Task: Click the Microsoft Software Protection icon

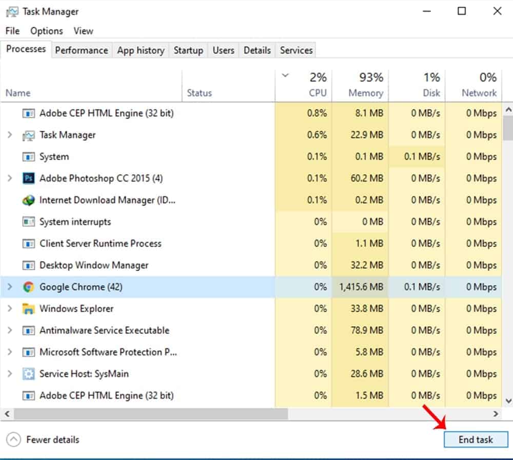Action: pos(28,352)
